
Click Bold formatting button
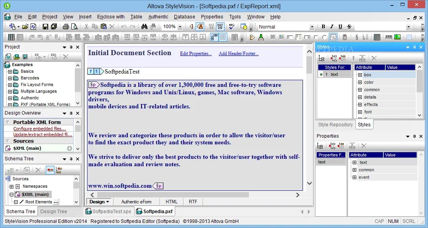tap(323, 27)
